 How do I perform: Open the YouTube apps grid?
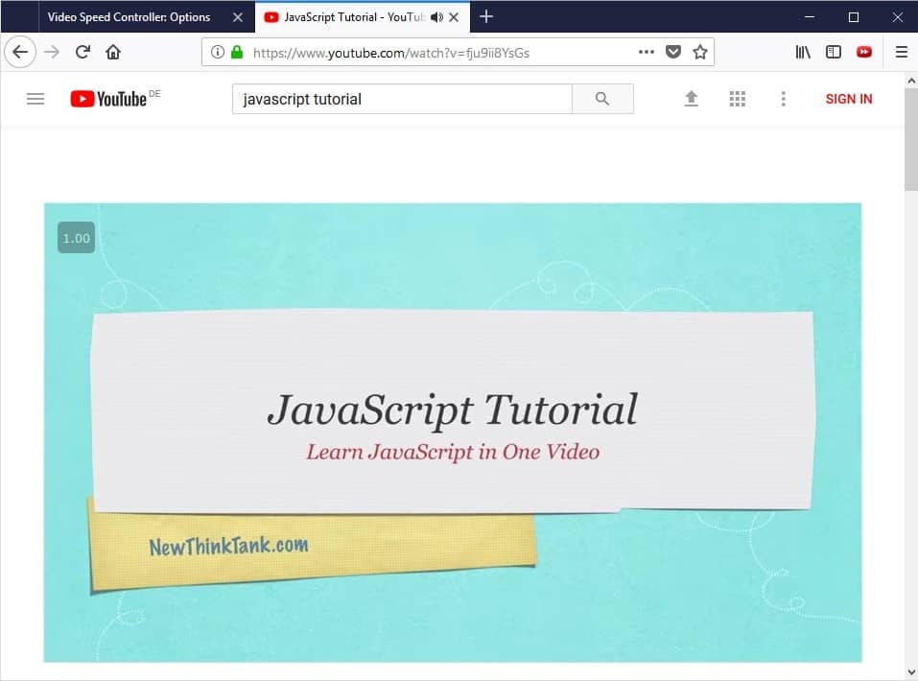(737, 99)
